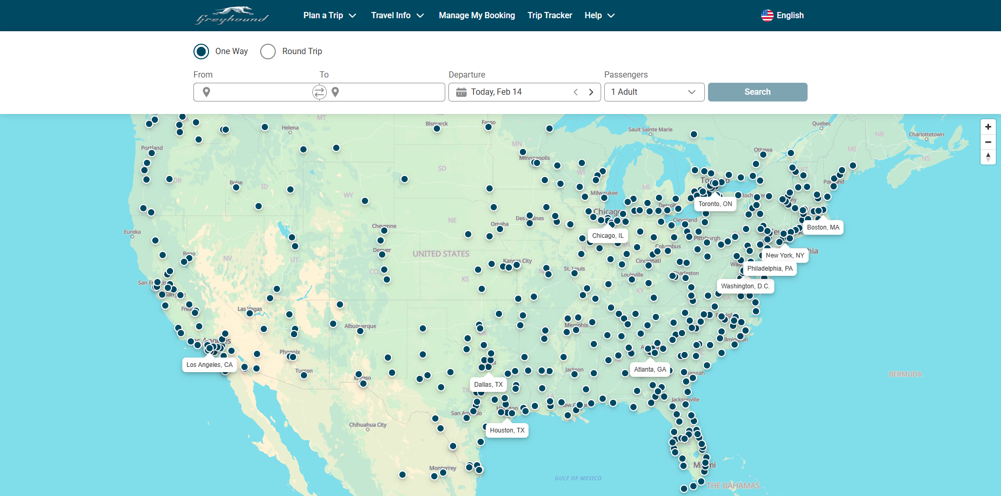This screenshot has height=496, width=1001.
Task: Go to the next departure date arrow
Action: point(591,92)
